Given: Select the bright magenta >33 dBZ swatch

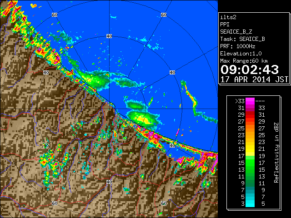Looking at the screenshot, I should click(250, 101).
